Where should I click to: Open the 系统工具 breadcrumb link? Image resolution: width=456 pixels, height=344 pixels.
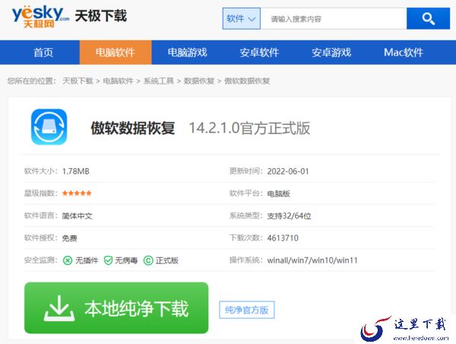[x=159, y=81]
